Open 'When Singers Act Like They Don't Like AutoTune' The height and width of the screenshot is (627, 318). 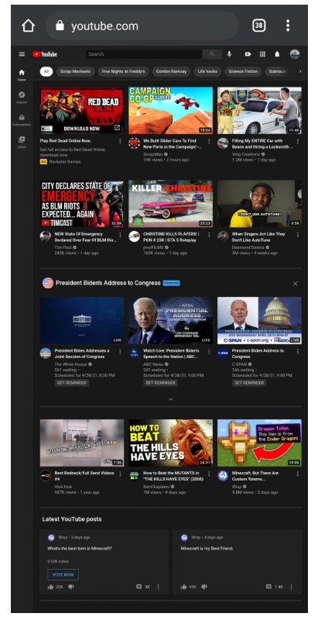(258, 236)
